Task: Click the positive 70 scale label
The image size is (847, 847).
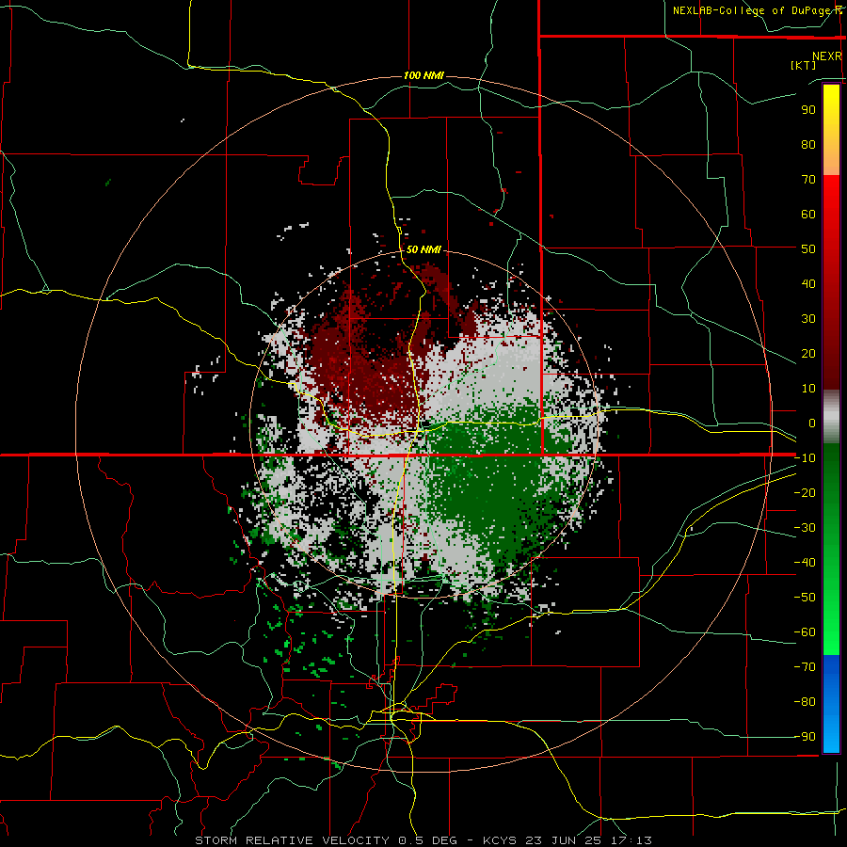Action: [x=808, y=180]
